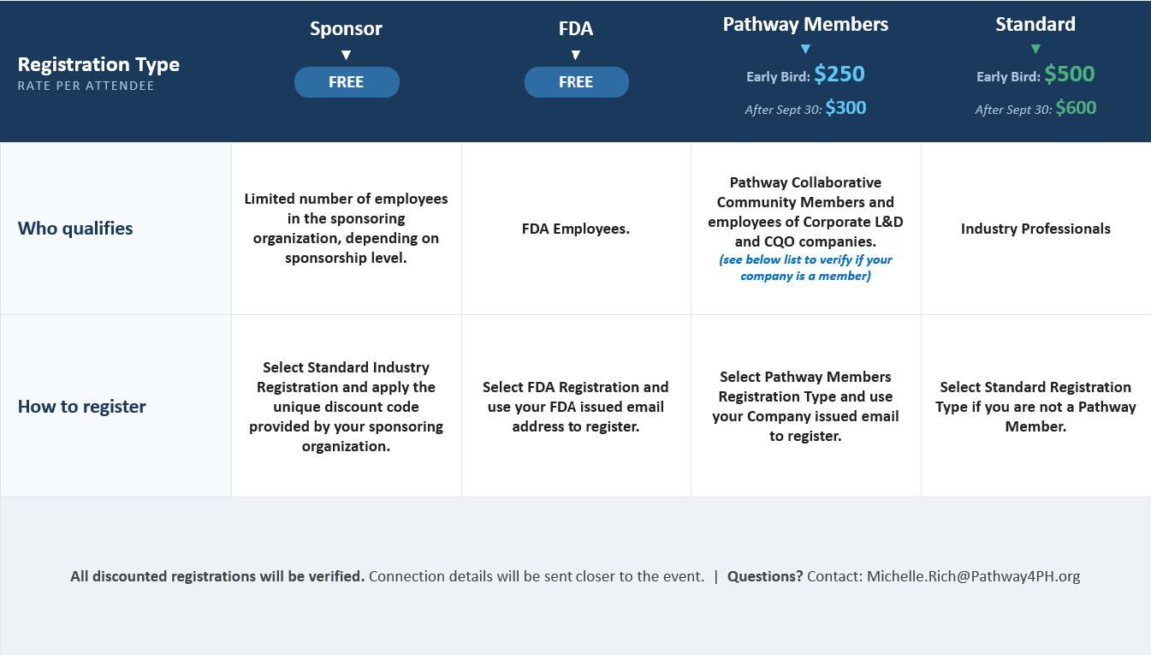Click the blue arrow under Pathway Members
This screenshot has width=1151, height=655.
click(x=805, y=49)
